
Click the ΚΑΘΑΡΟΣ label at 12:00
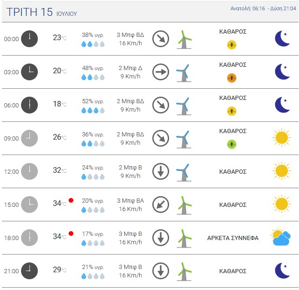coord(233,171)
